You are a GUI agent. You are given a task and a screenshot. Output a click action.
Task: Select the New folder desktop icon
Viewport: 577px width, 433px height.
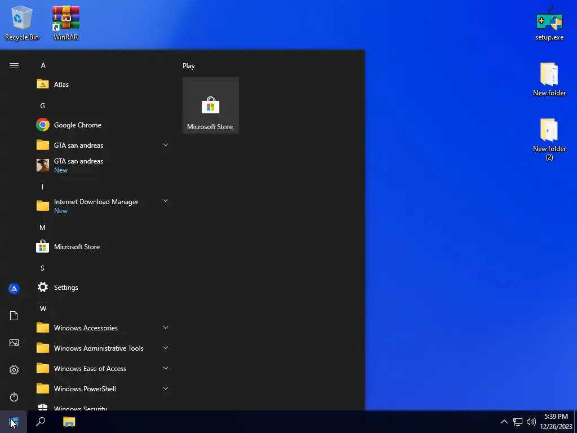click(x=549, y=79)
